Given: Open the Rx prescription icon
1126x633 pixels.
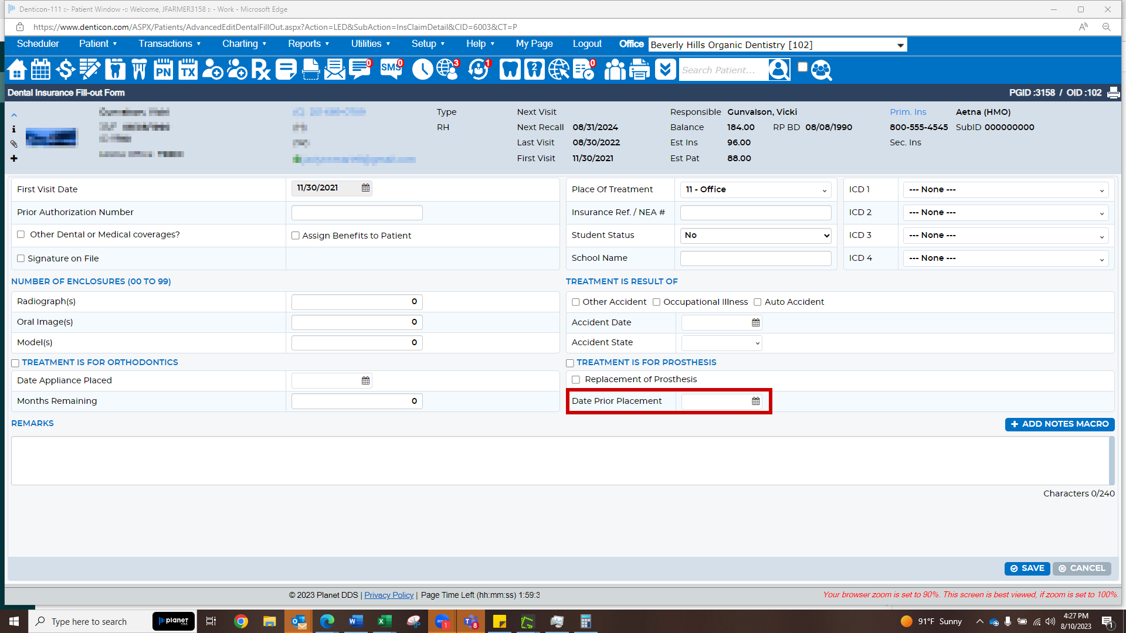Looking at the screenshot, I should point(261,70).
